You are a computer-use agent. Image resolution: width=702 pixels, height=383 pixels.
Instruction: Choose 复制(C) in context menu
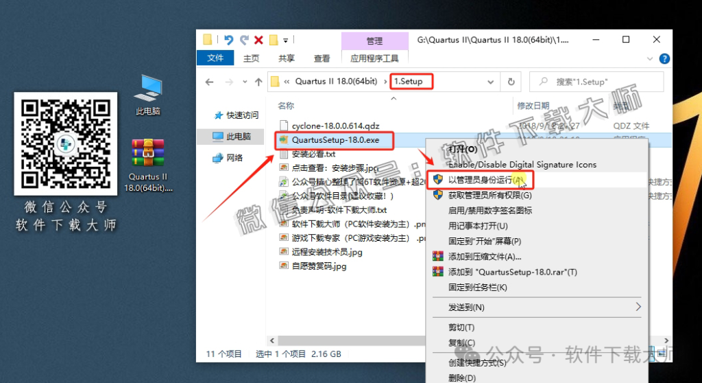[461, 343]
